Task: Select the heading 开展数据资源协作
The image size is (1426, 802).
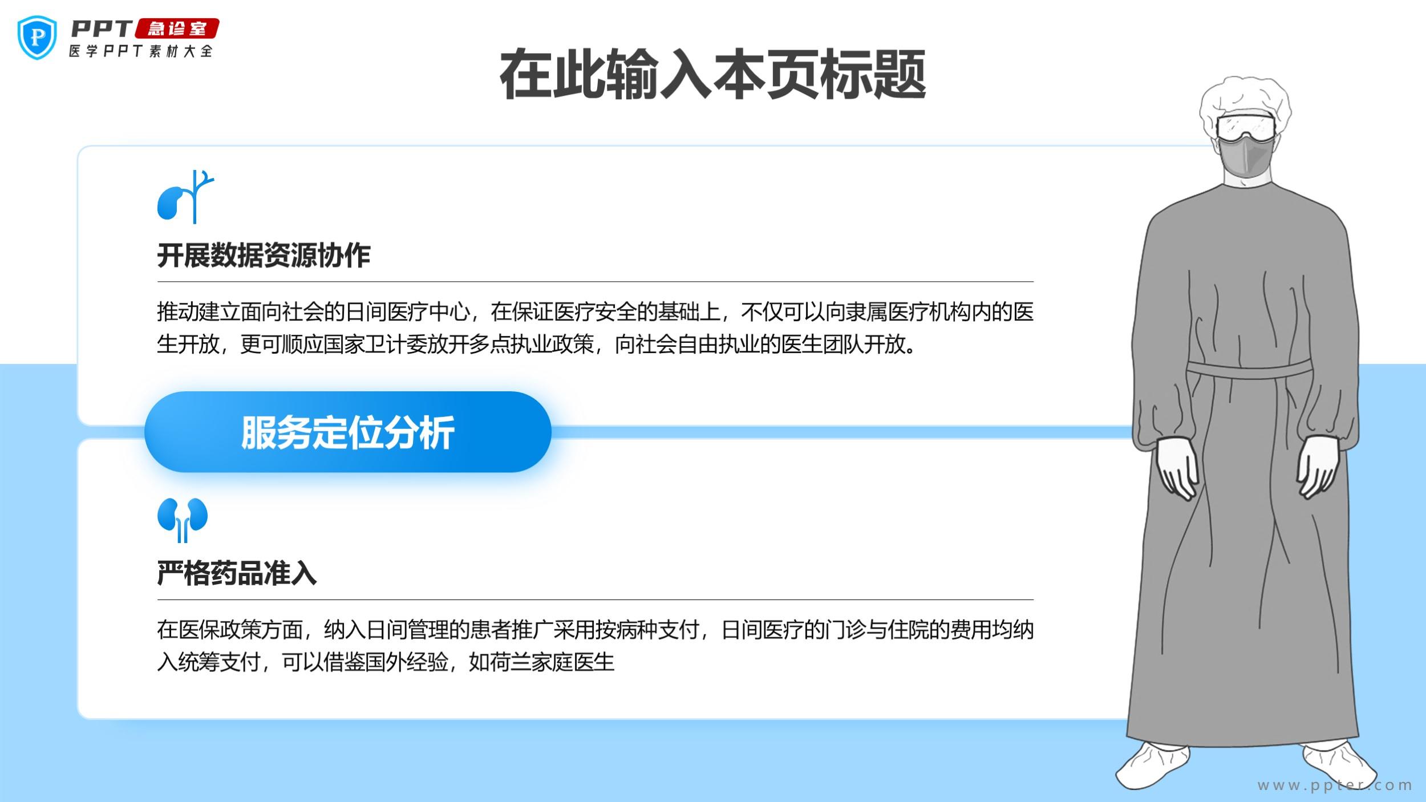Action: (x=264, y=255)
